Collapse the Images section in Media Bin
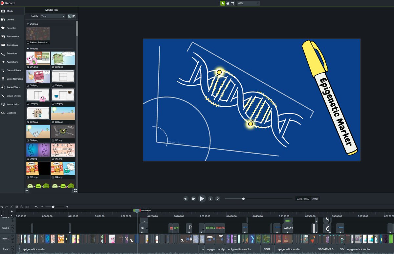The width and height of the screenshot is (394, 254). [27, 48]
